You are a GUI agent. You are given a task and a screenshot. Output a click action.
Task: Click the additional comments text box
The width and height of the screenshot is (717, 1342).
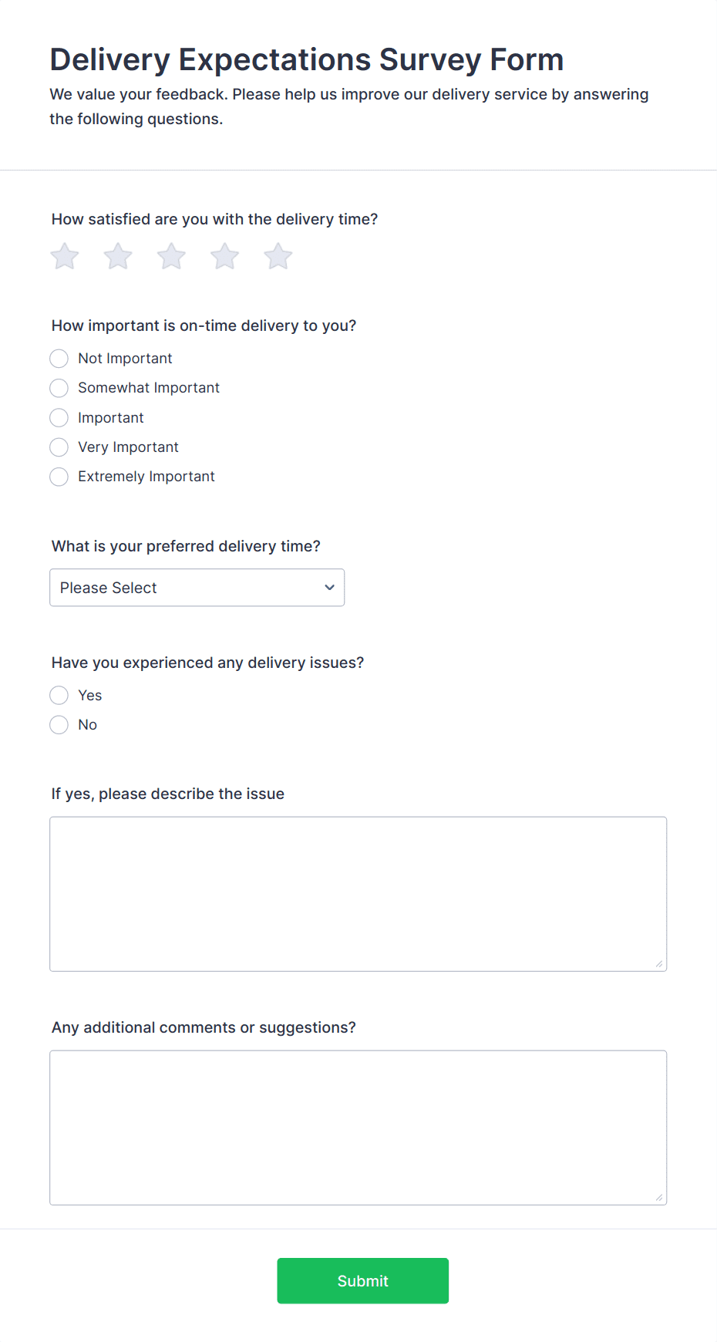pos(358,1128)
